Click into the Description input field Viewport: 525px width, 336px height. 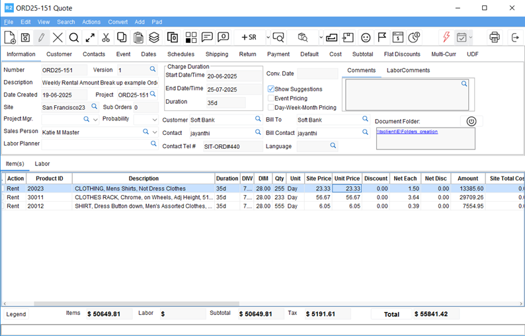(x=99, y=83)
